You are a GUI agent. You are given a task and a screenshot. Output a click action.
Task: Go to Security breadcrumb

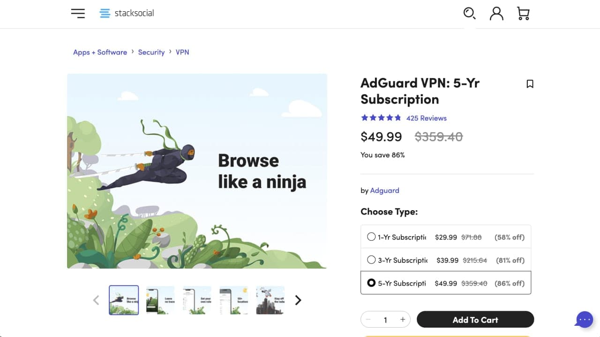pos(151,52)
